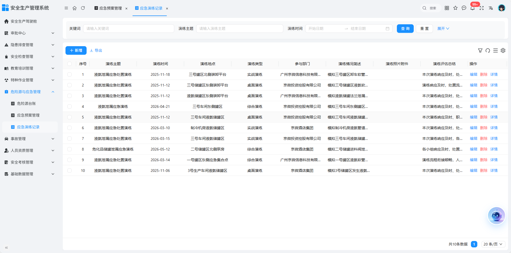Toggle fullscreen mode icon
The height and width of the screenshot is (253, 511).
point(482,8)
